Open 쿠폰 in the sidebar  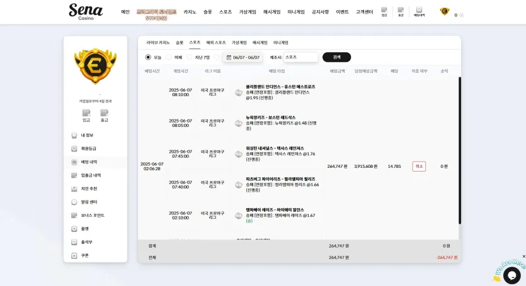pos(95,256)
